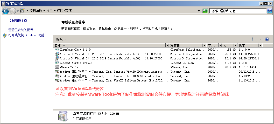Image resolution: width=274 pixels, height=124 pixels.
Task: Click 控制面板 in the address breadcrumb
Action: [x=36, y=10]
